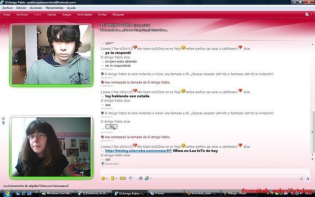Viewport: 315px width, 197px height.
Task: Expand the arrow next to the background icon
Action: [x=150, y=179]
